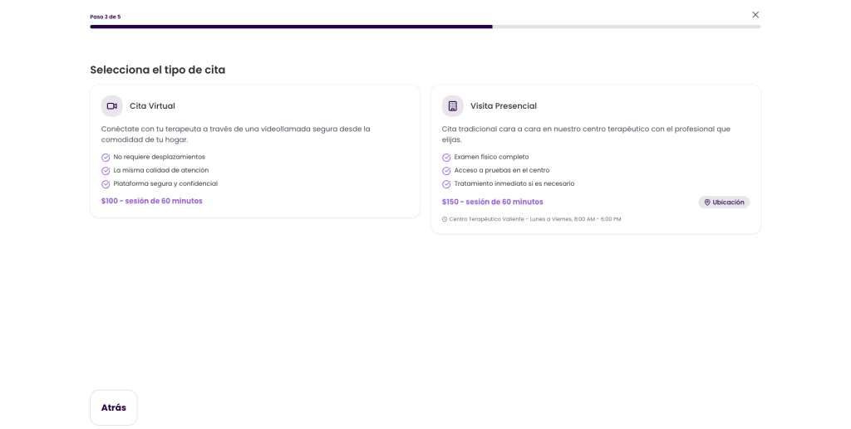Click the Centro Terapéutico Valiente hours text
The width and height of the screenshot is (851, 429).
click(x=534, y=220)
